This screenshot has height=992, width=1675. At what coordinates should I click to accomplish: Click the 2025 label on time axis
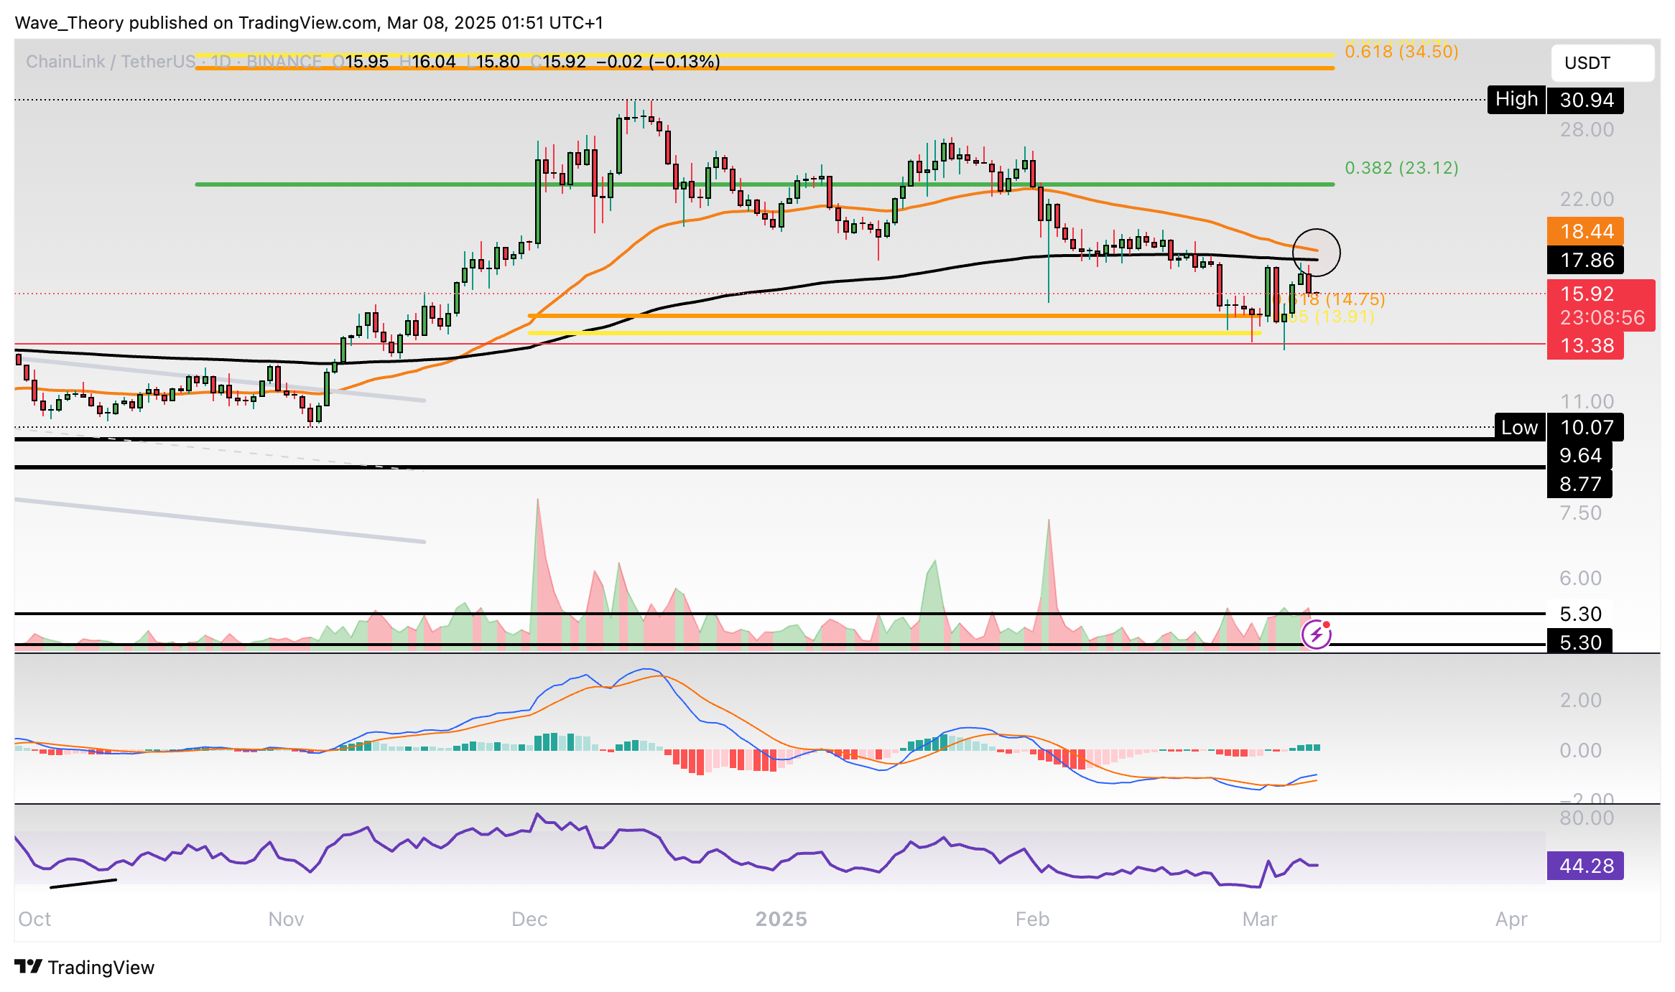click(x=781, y=919)
